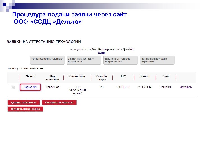Image resolution: width=202 pixels, height=151 pixels.
Task: Tick the checkbox for Заявка №0 row
Action: (x=13, y=87)
